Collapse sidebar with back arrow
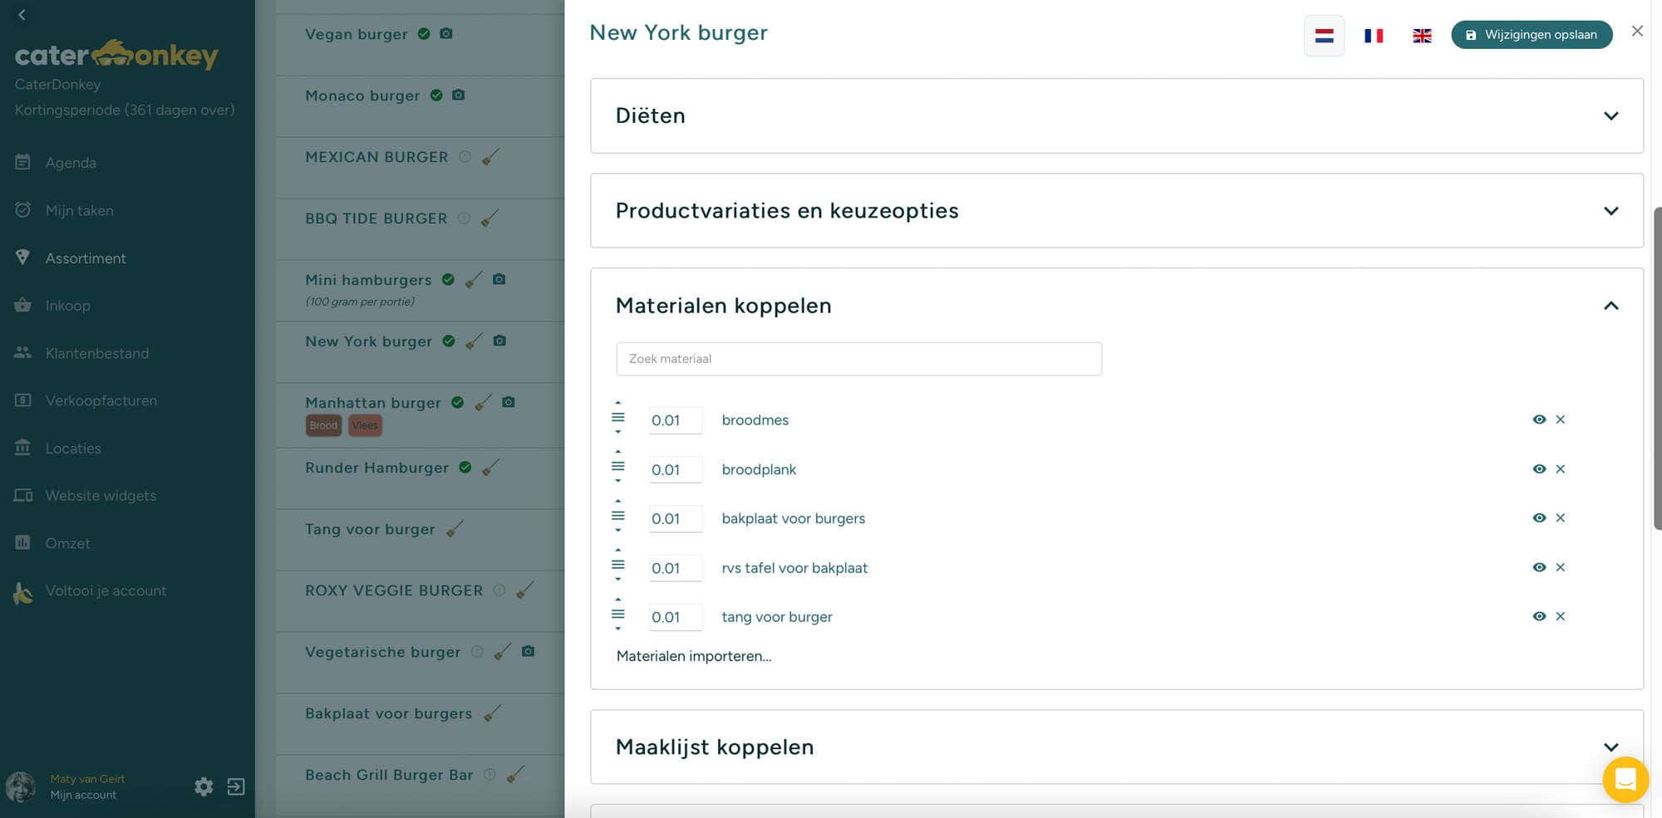This screenshot has width=1662, height=818. (22, 14)
